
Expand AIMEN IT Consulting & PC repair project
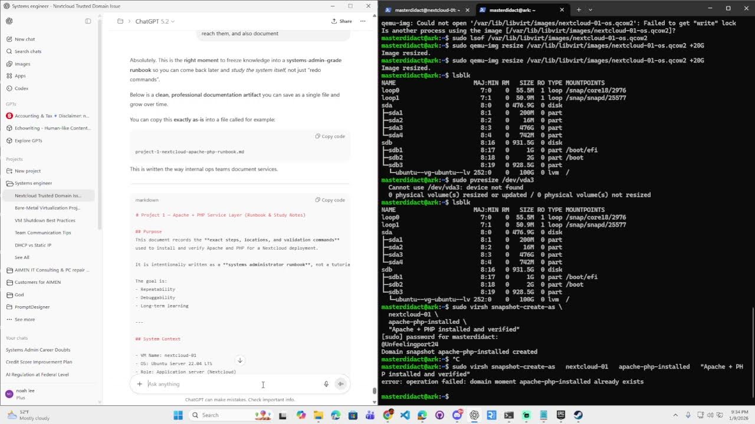coord(47,270)
